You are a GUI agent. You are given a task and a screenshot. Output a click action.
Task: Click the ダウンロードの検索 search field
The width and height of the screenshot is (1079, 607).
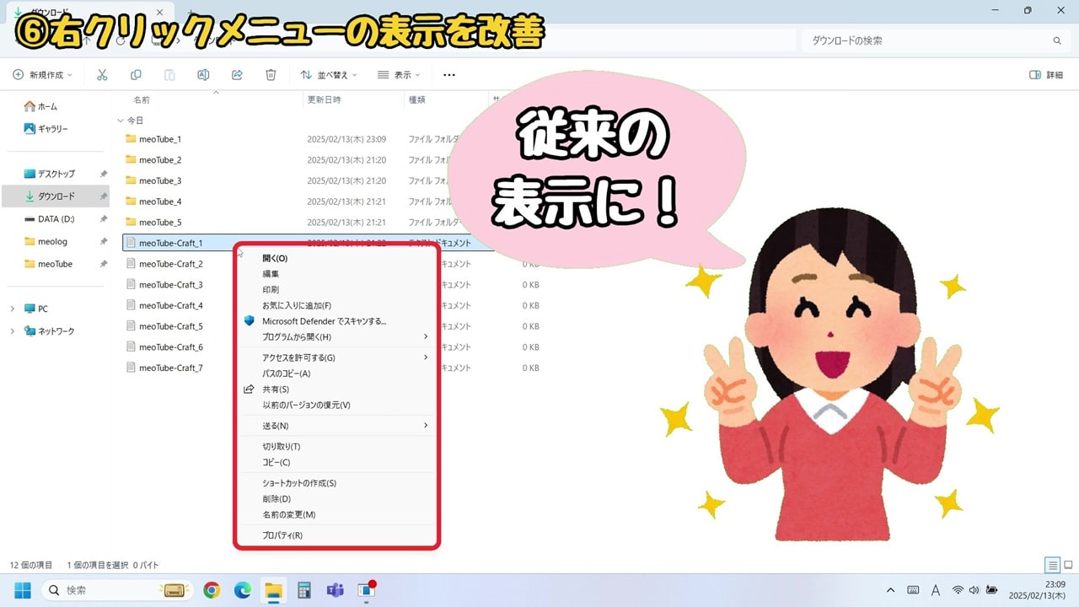[934, 40]
